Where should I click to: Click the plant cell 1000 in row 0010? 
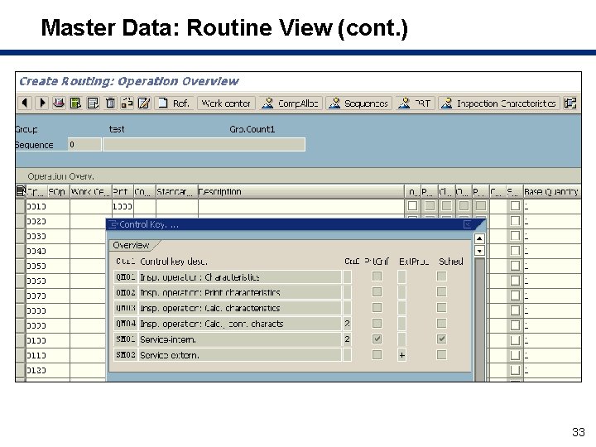[x=123, y=206]
